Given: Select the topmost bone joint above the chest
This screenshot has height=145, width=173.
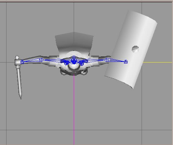Looking at the screenshot, I should click(74, 57).
